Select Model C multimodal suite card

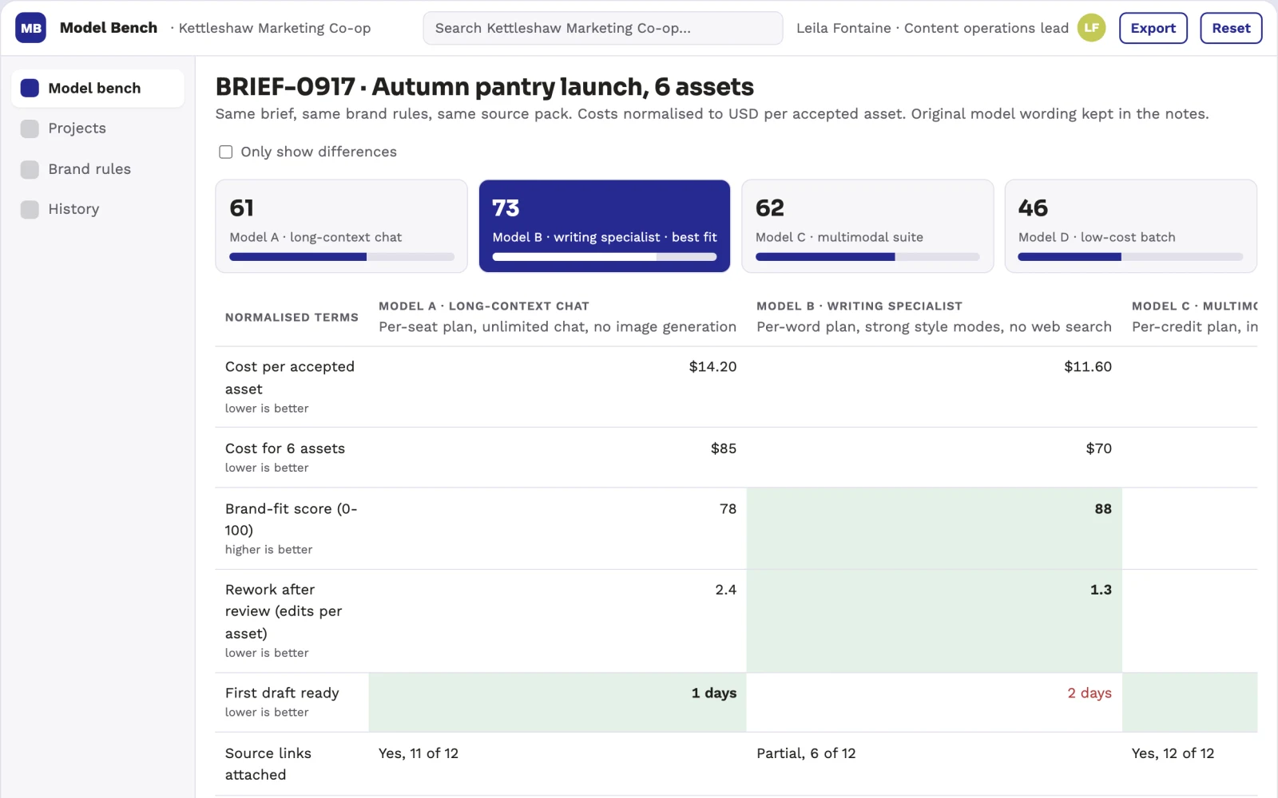pyautogui.click(x=867, y=226)
